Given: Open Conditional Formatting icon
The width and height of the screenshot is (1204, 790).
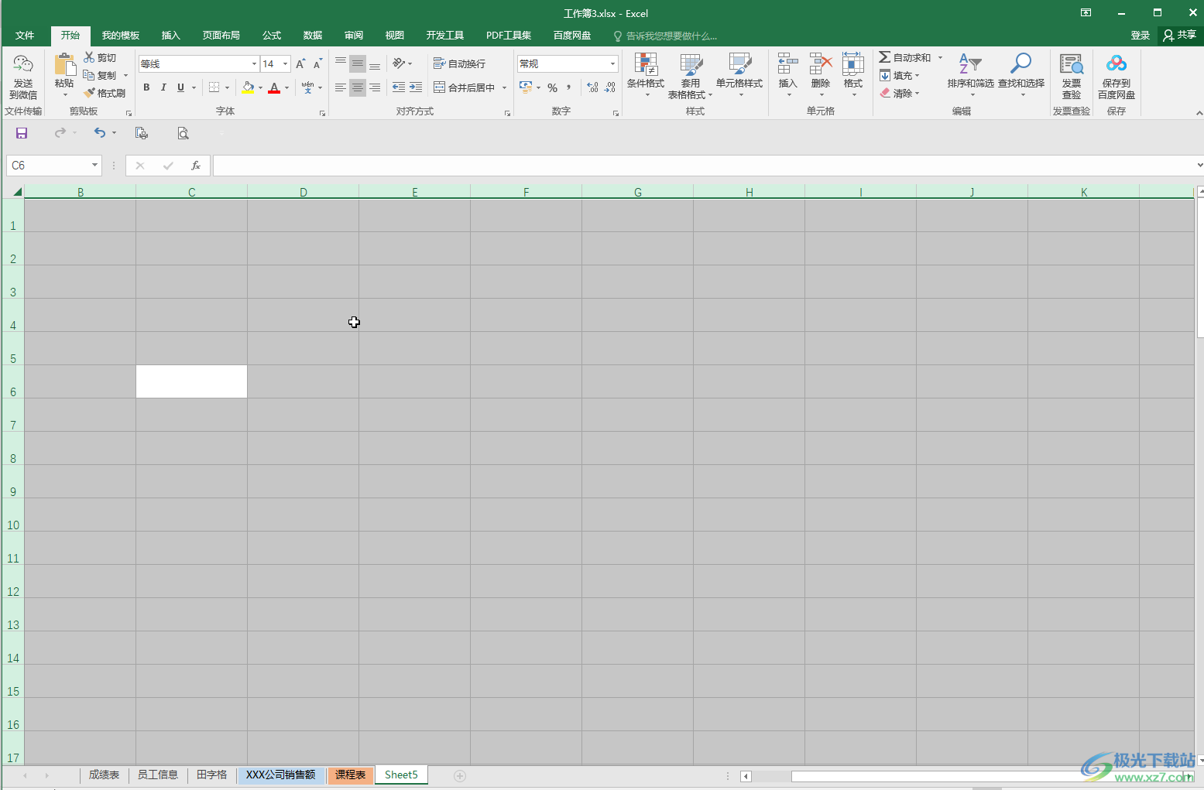Looking at the screenshot, I should pyautogui.click(x=645, y=64).
